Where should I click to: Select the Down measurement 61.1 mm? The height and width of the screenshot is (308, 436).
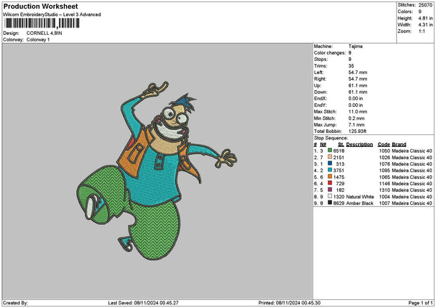pyautogui.click(x=358, y=92)
